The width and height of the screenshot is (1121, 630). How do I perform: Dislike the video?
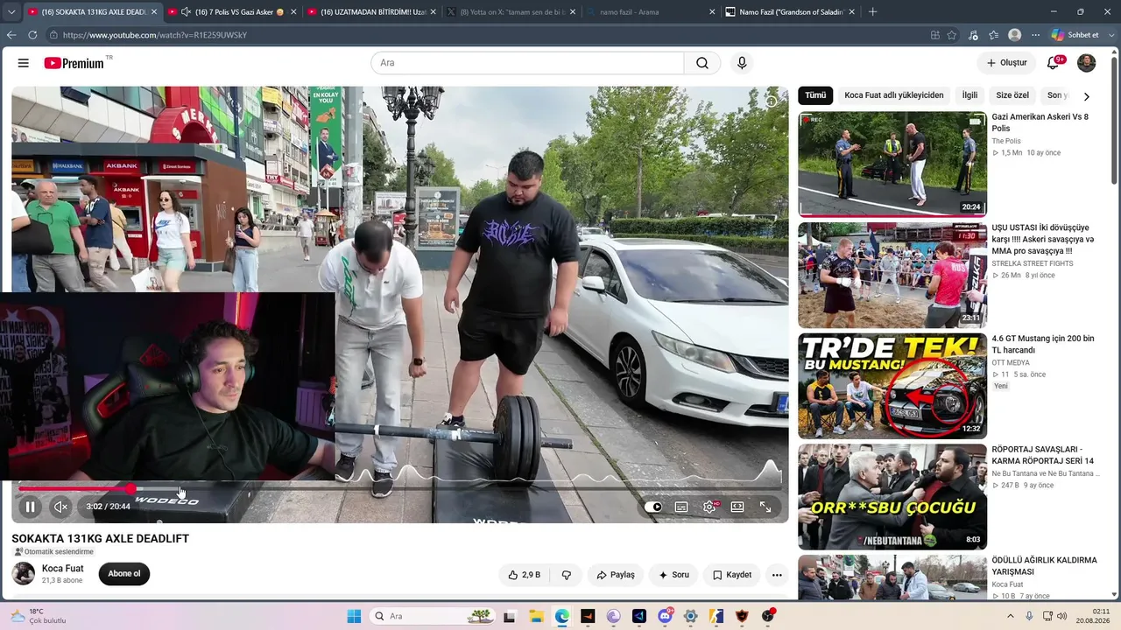pos(567,575)
